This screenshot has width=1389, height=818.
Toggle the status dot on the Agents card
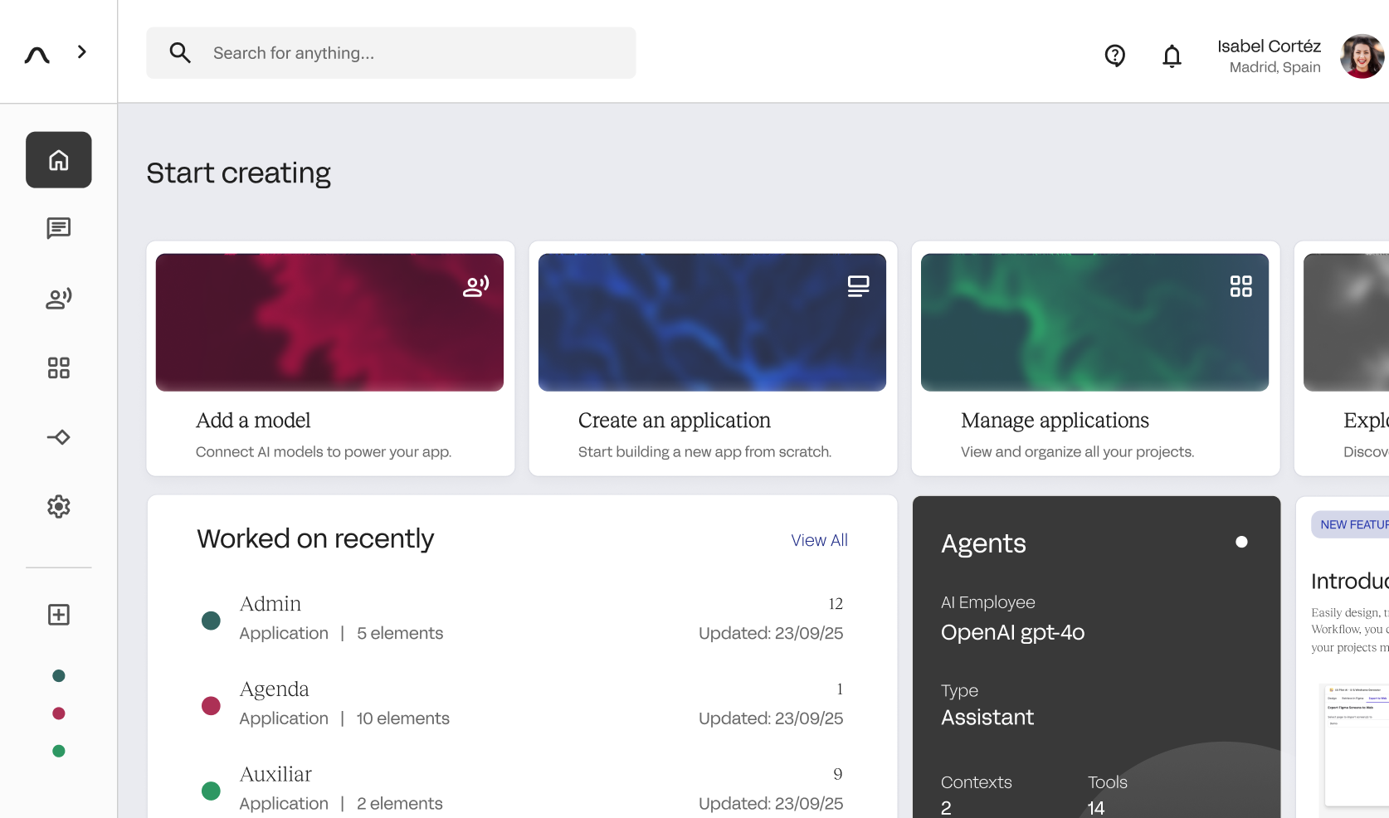click(1242, 542)
